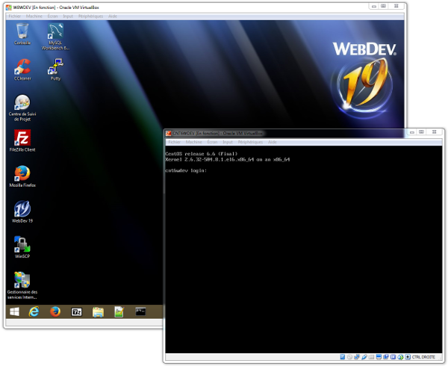Image resolution: width=448 pixels, height=366 pixels.
Task: Open Input menu in CNT6WDEV window
Action: point(228,142)
